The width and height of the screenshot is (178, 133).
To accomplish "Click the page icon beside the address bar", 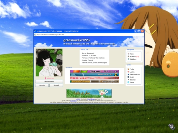I will [35, 34].
